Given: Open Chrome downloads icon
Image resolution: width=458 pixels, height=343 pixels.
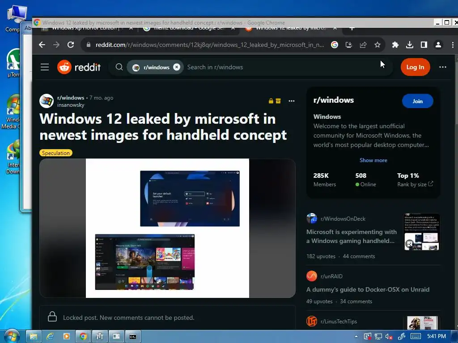Looking at the screenshot, I should coord(410,45).
